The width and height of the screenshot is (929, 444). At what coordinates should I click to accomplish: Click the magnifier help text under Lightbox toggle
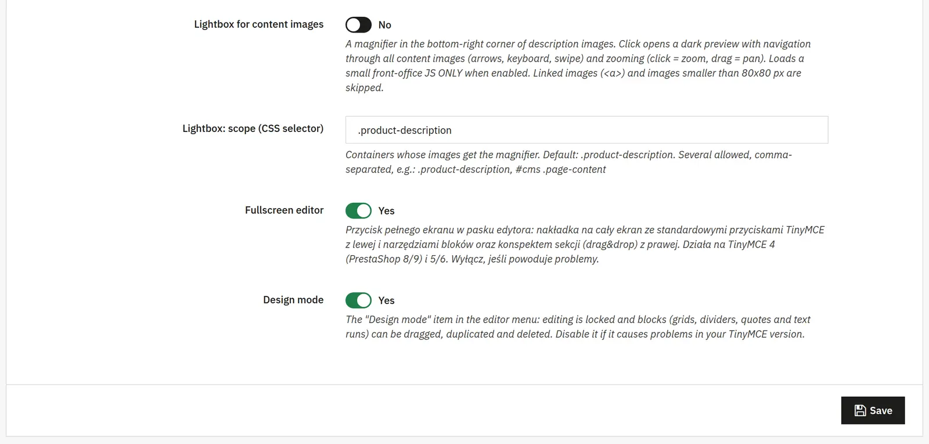[x=578, y=66]
